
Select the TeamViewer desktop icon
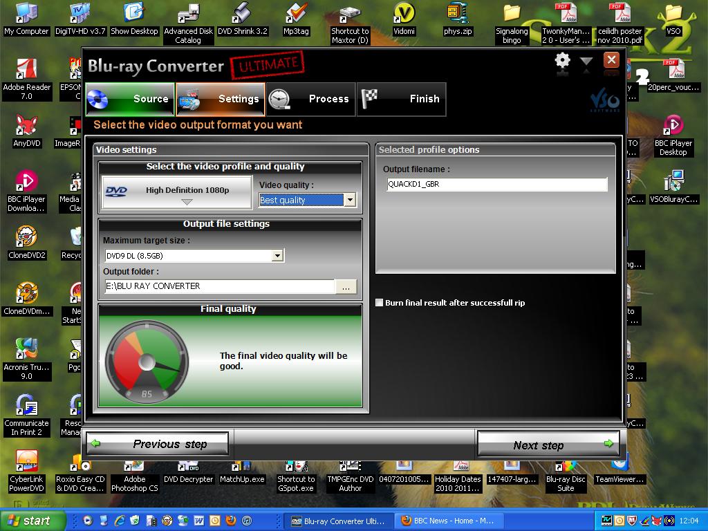point(619,472)
